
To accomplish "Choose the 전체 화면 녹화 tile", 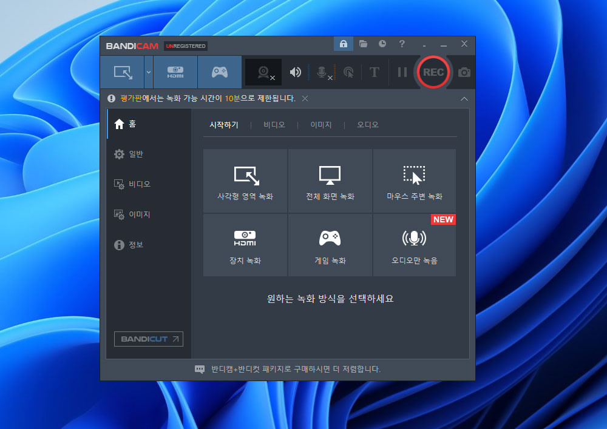I will (330, 181).
